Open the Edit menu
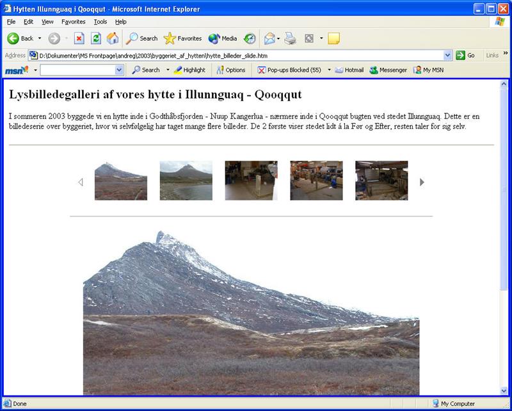The image size is (512, 411). click(28, 22)
